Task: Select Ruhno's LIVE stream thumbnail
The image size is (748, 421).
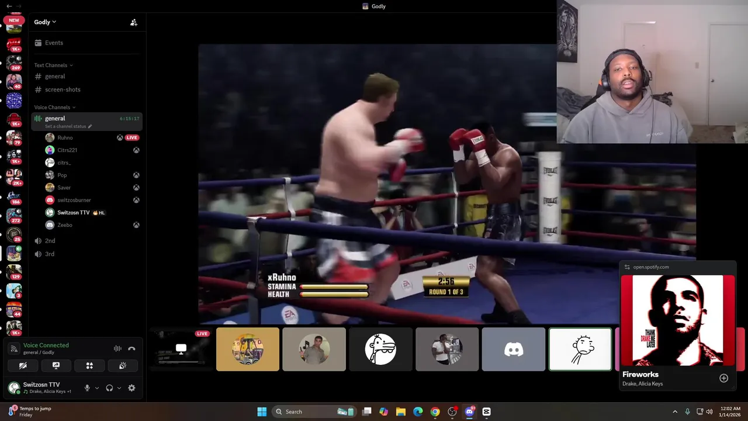Action: (x=181, y=349)
